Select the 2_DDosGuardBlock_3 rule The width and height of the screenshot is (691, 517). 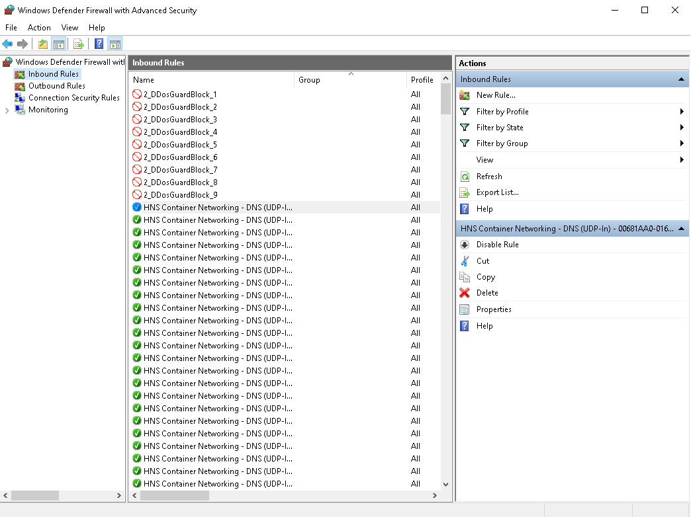[x=285, y=120]
